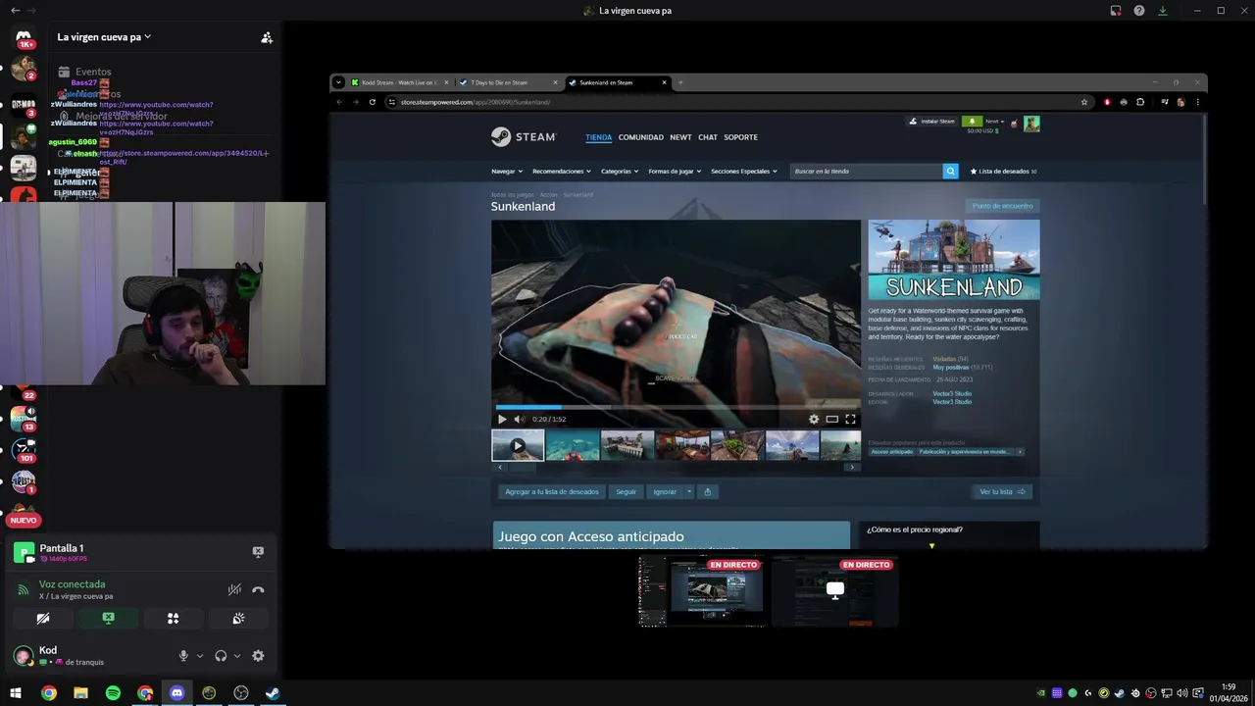1255x706 pixels.
Task: Expand microphone input options arrow
Action: pos(200,656)
